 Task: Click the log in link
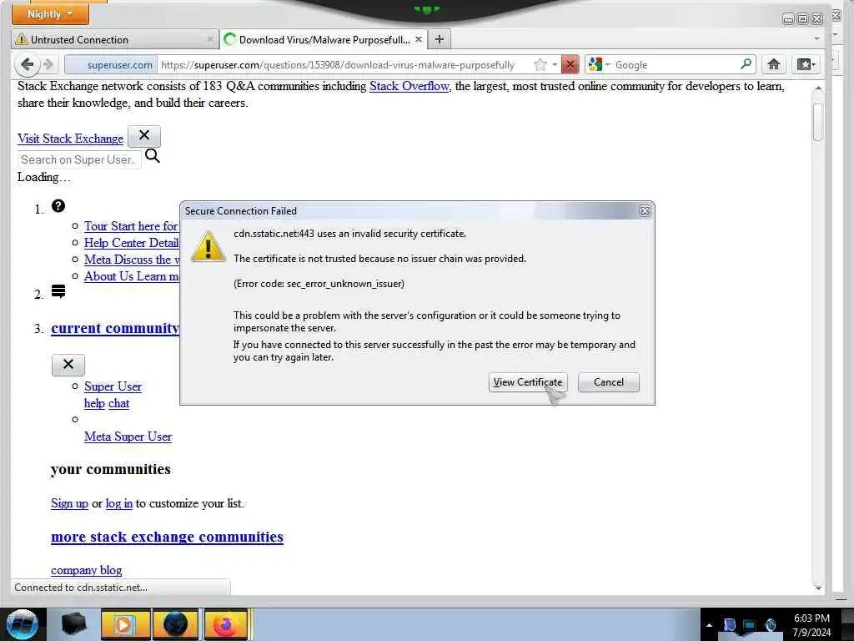click(118, 503)
